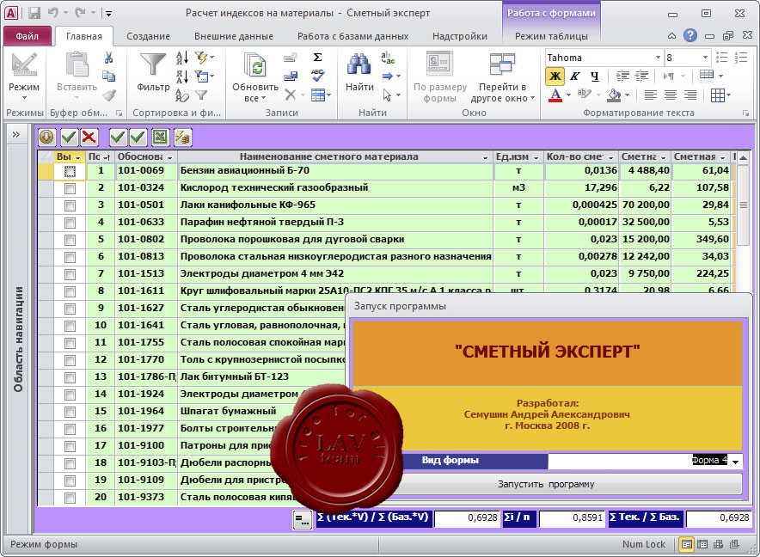Tick the checkbox for row 20 Сталь полосовая
The height and width of the screenshot is (557, 760).
pyautogui.click(x=70, y=498)
